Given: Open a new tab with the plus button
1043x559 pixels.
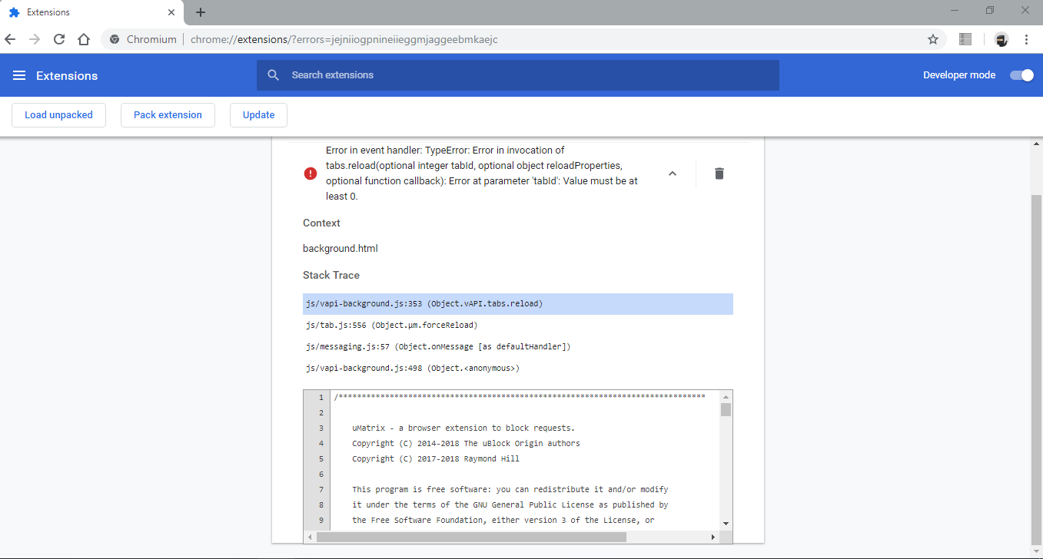Looking at the screenshot, I should pyautogui.click(x=201, y=12).
